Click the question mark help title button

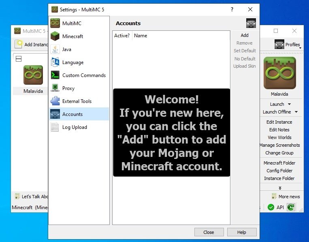(232, 9)
